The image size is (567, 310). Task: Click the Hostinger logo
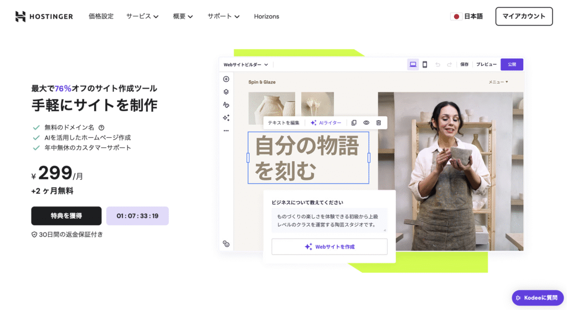coord(44,17)
